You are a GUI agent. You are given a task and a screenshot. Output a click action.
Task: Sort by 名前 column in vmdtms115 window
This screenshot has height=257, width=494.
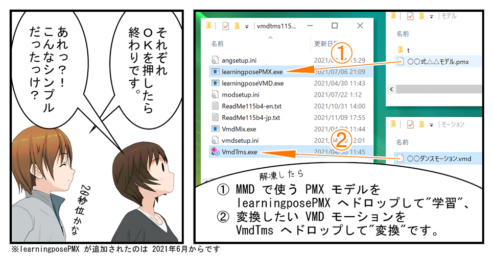(x=217, y=44)
